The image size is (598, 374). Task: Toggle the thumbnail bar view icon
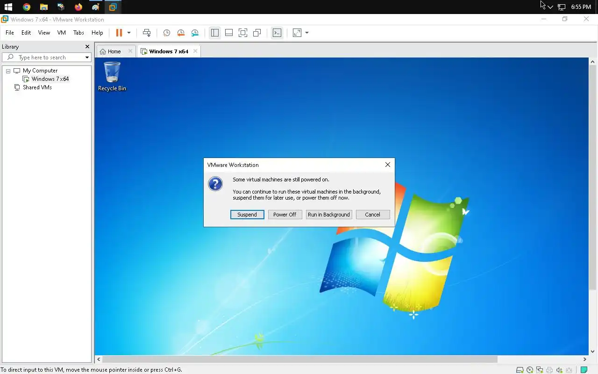point(229,33)
